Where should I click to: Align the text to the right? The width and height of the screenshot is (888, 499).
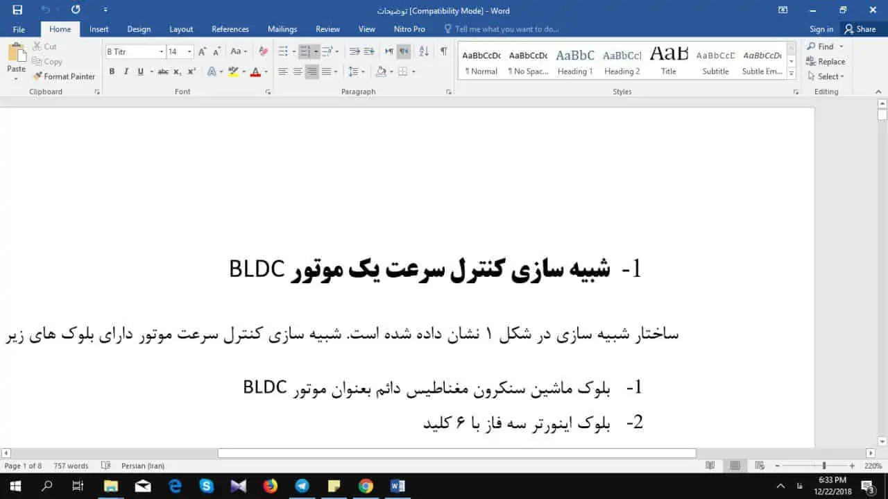pos(311,71)
